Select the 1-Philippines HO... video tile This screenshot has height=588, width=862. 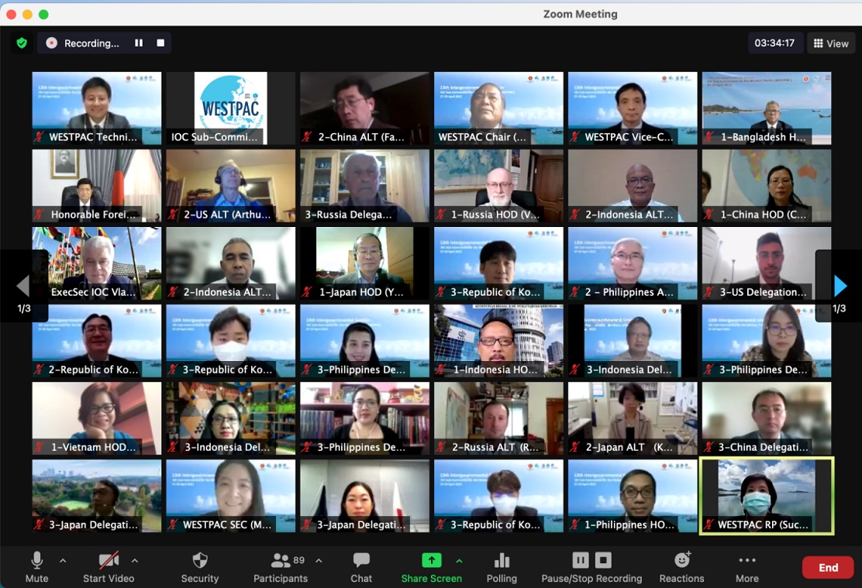pos(633,496)
